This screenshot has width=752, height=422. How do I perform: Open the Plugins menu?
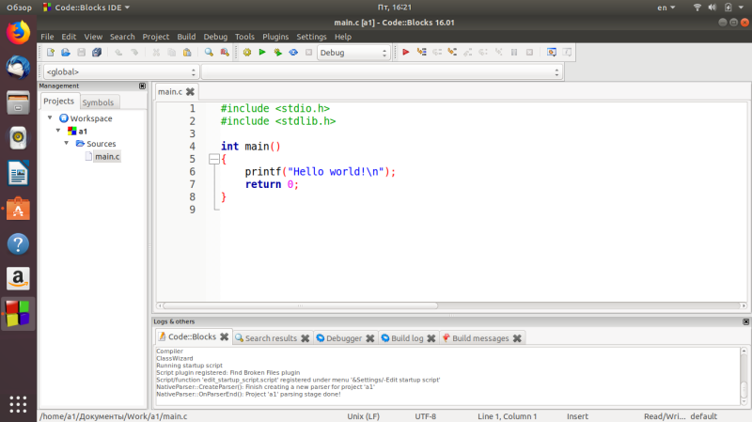275,37
